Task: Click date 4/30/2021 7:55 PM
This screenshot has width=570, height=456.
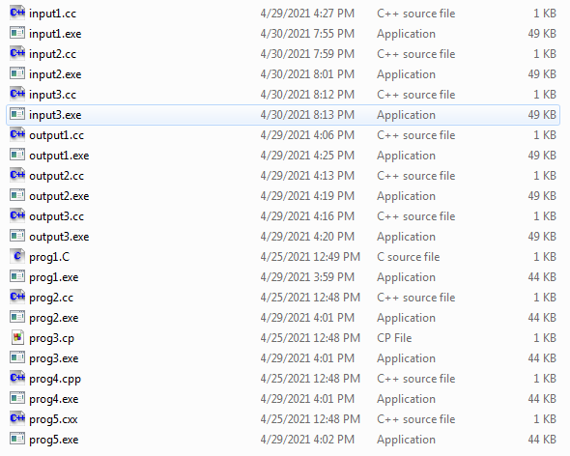Action: [307, 34]
